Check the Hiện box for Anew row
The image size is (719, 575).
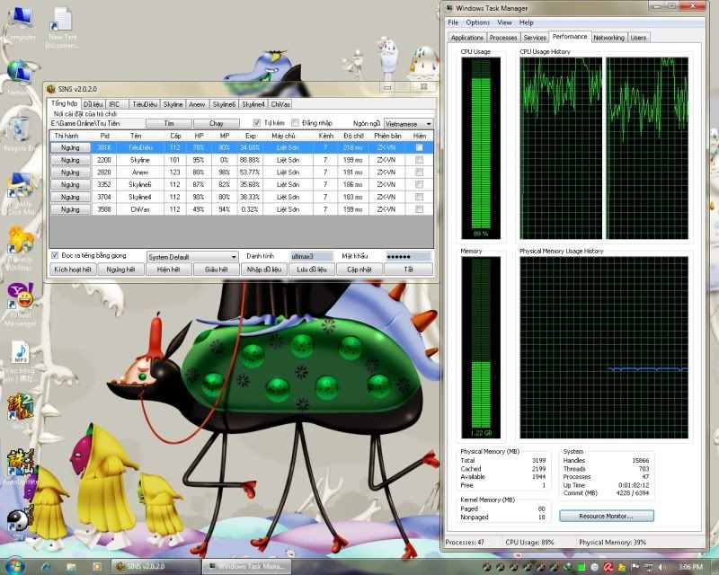419,172
